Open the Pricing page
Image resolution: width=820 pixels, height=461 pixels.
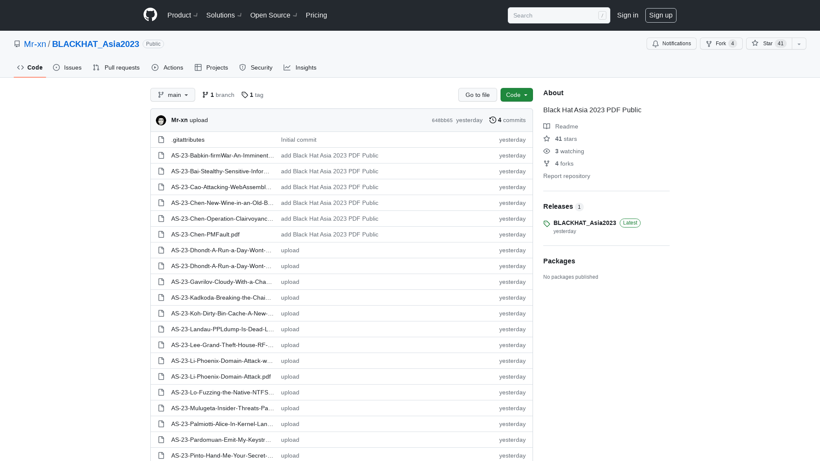click(316, 15)
